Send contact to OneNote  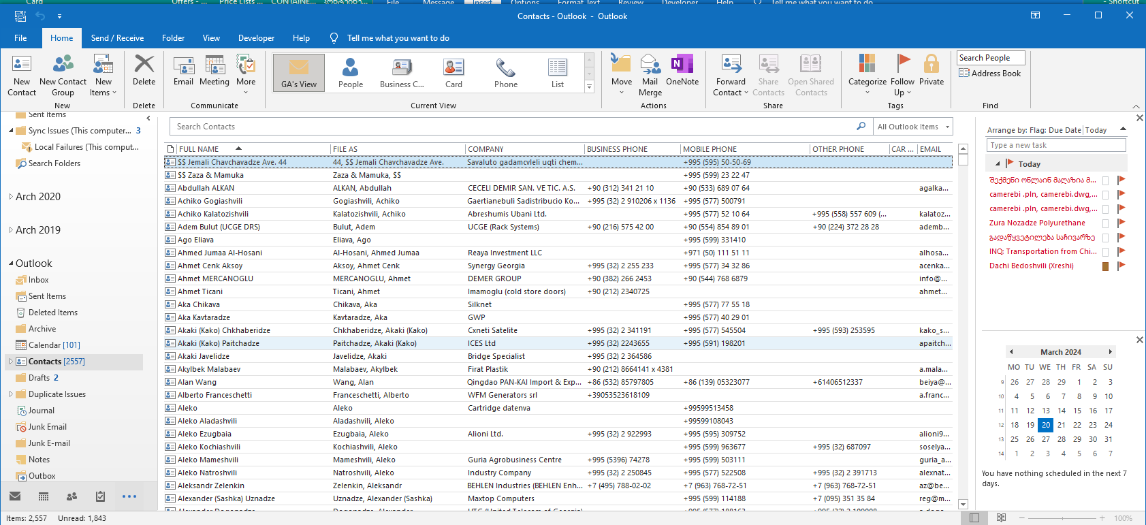pos(682,71)
